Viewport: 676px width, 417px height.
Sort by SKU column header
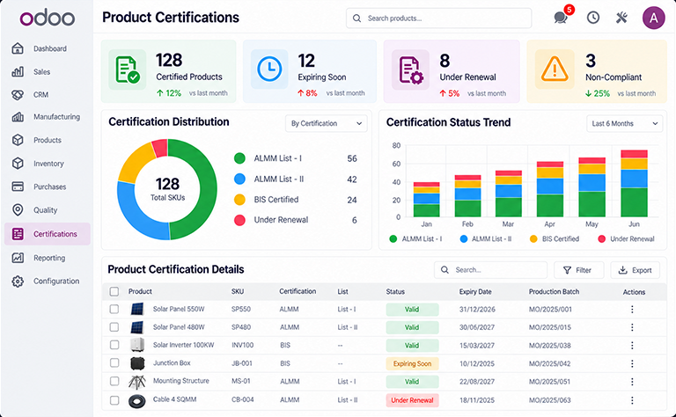click(x=238, y=292)
